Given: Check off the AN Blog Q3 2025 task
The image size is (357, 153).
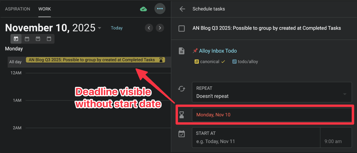Looking at the screenshot, I should coord(182,28).
